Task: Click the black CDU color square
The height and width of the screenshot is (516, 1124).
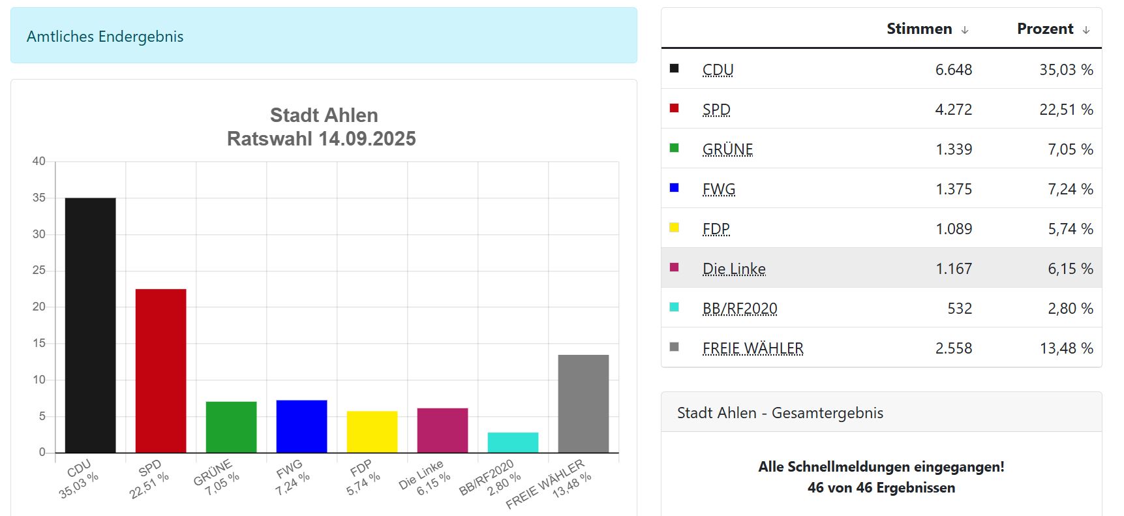Action: [x=675, y=68]
